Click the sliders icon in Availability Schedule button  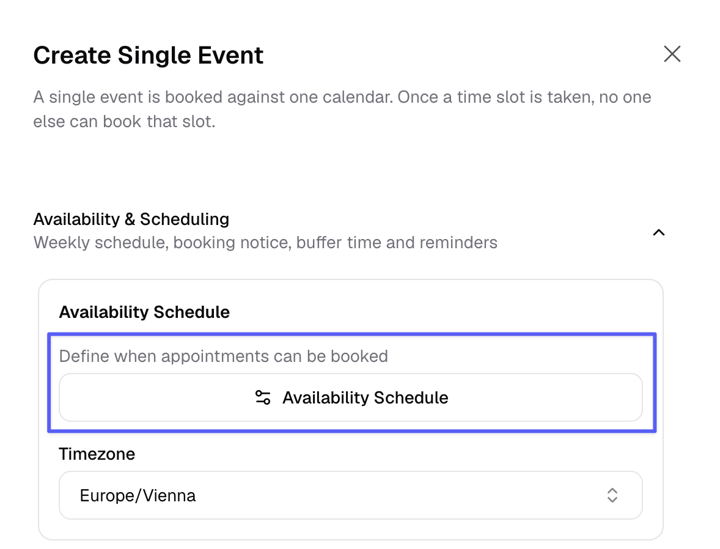[263, 397]
